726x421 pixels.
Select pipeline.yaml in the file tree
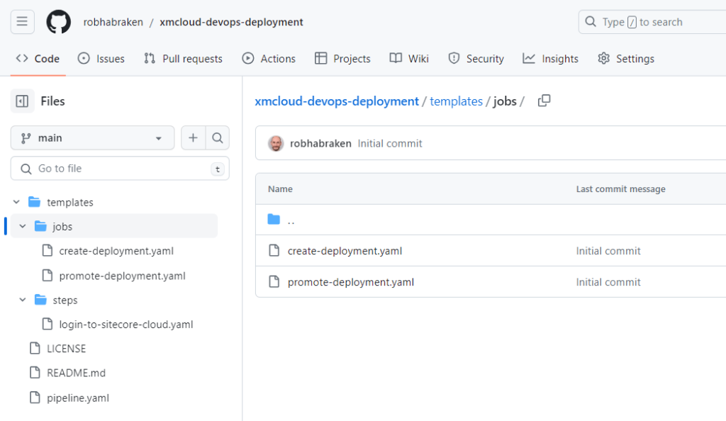coord(78,398)
